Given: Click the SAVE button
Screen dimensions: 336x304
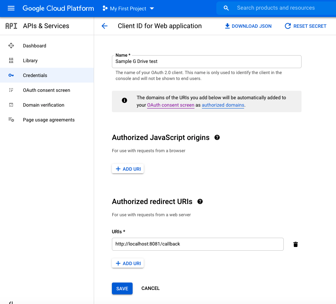Looking at the screenshot, I should [x=122, y=288].
